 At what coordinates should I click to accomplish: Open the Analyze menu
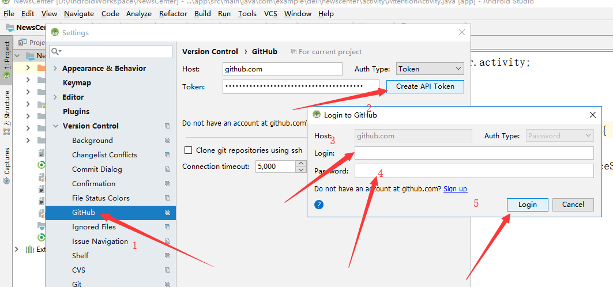point(139,14)
